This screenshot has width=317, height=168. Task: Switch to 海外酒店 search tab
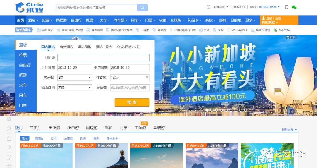pos(66,47)
